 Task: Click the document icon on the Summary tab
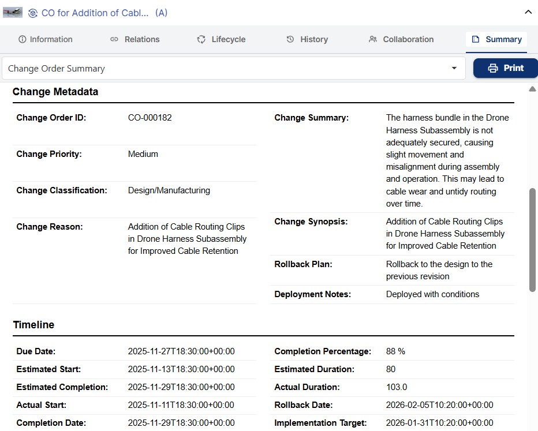476,39
